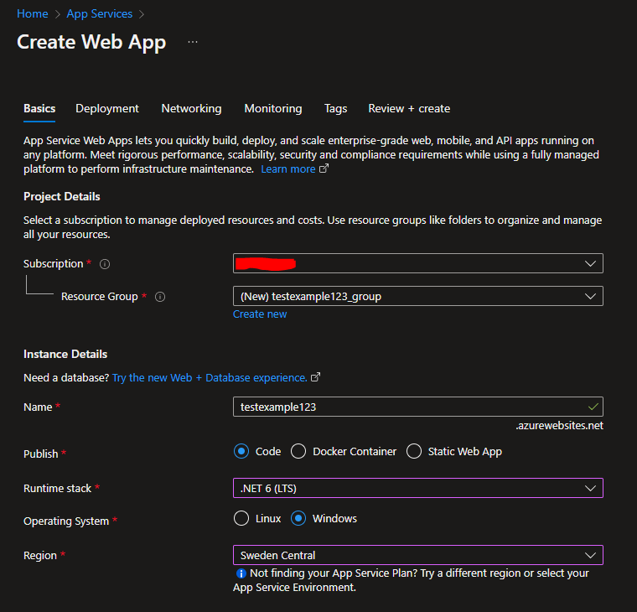Click the Name input field

pyautogui.click(x=411, y=407)
